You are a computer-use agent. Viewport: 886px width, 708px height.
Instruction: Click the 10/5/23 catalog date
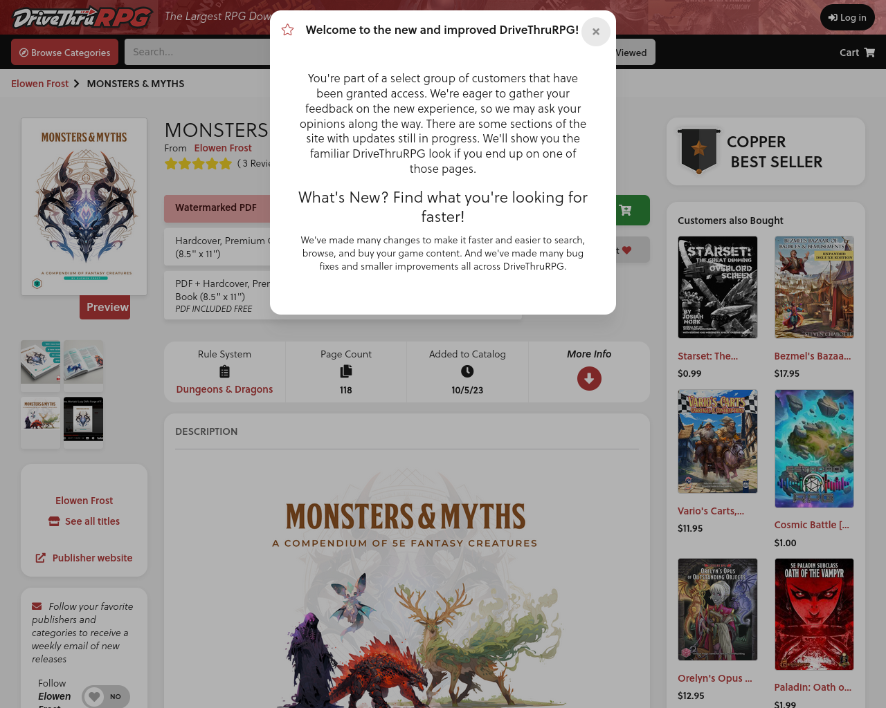(x=467, y=390)
